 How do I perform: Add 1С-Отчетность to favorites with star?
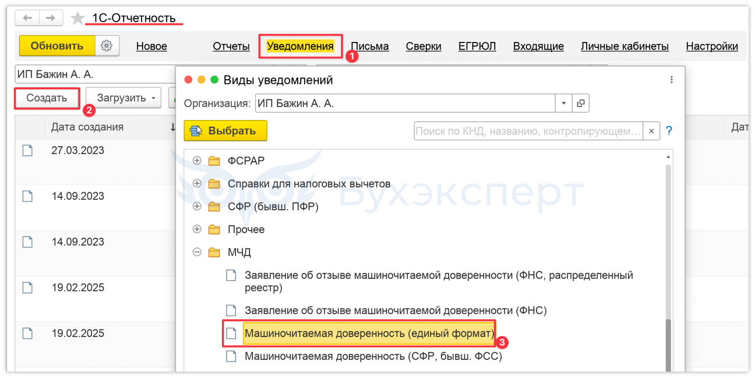click(77, 19)
